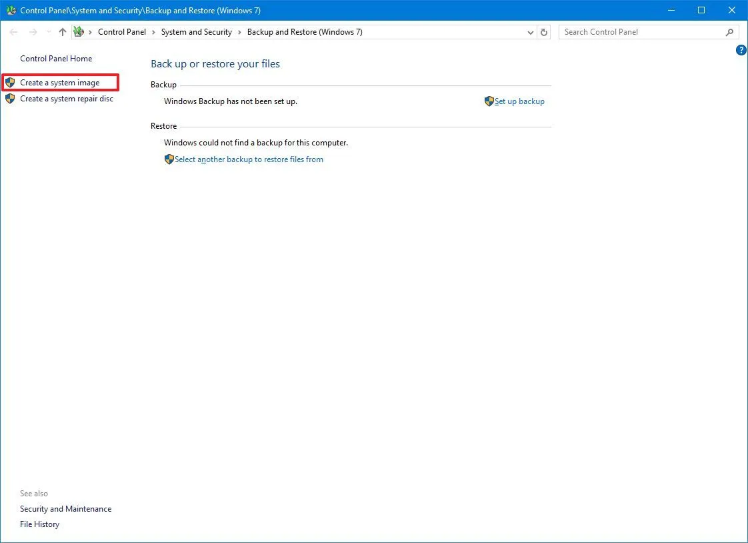Click Select another backup to restore files from

pyautogui.click(x=249, y=159)
